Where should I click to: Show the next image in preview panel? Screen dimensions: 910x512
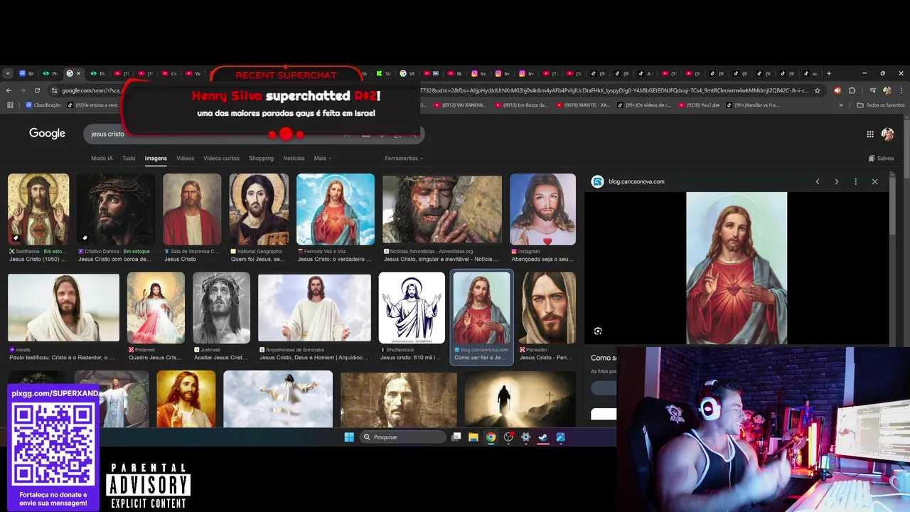click(836, 181)
